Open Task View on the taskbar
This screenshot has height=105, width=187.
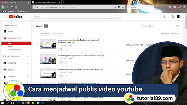pos(12,103)
